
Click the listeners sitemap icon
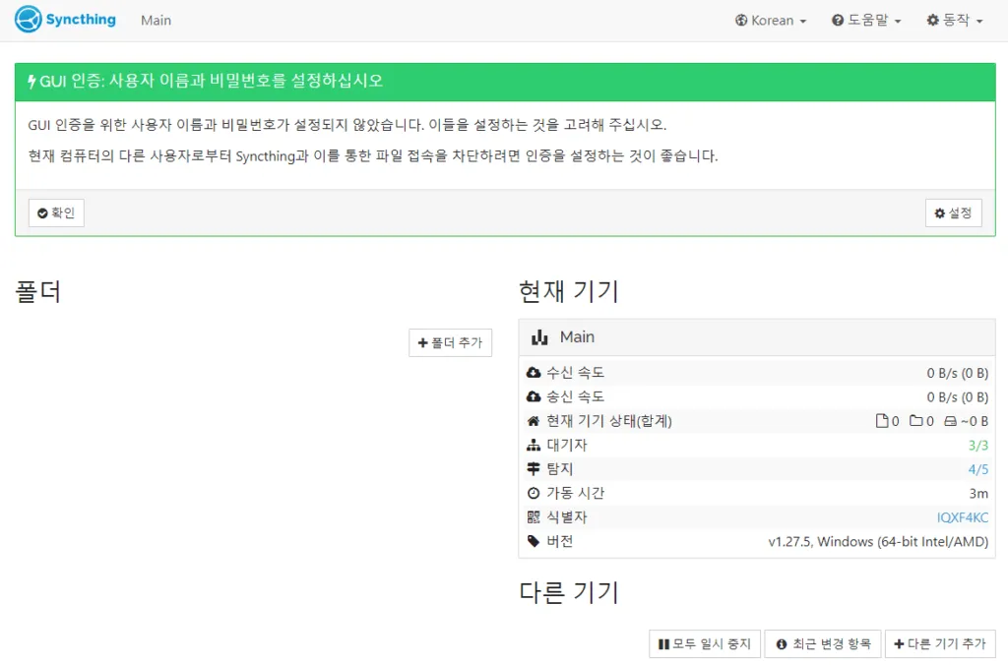pyautogui.click(x=534, y=445)
